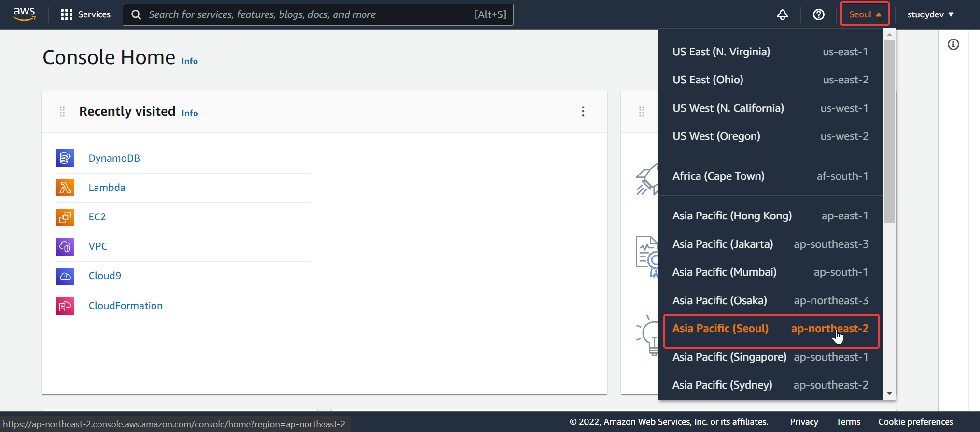Open the CloudFormation link
The width and height of the screenshot is (980, 432).
pyautogui.click(x=126, y=306)
